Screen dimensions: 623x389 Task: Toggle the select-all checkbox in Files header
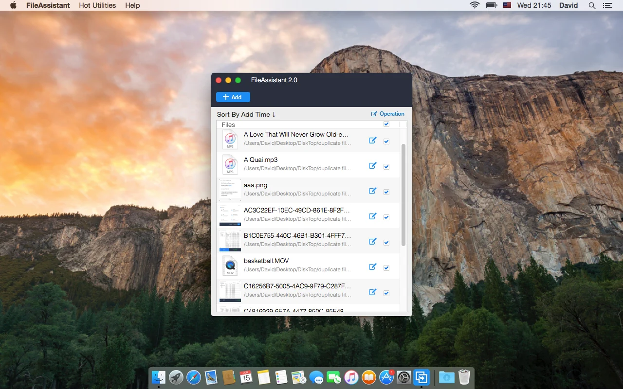(x=386, y=124)
